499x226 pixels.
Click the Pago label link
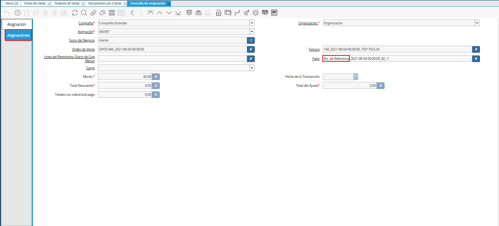pos(316,59)
